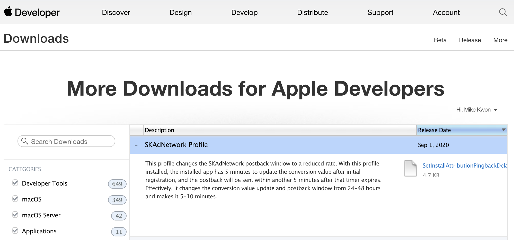Click the Sep 1, 2020 release date
The image size is (514, 240).
click(x=433, y=145)
